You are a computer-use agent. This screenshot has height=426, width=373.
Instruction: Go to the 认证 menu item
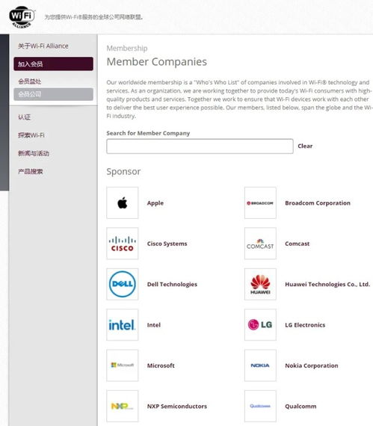(24, 117)
